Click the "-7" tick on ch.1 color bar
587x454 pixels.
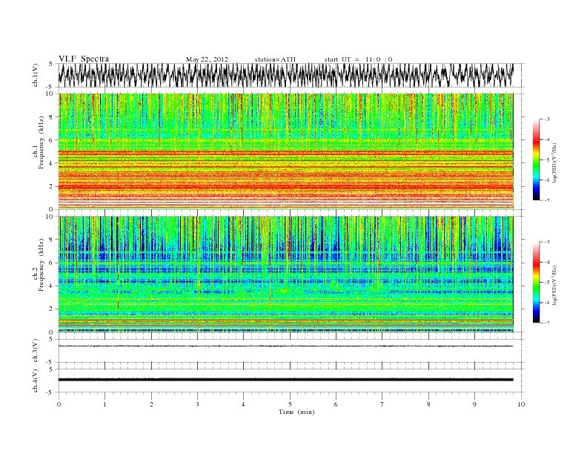point(546,200)
